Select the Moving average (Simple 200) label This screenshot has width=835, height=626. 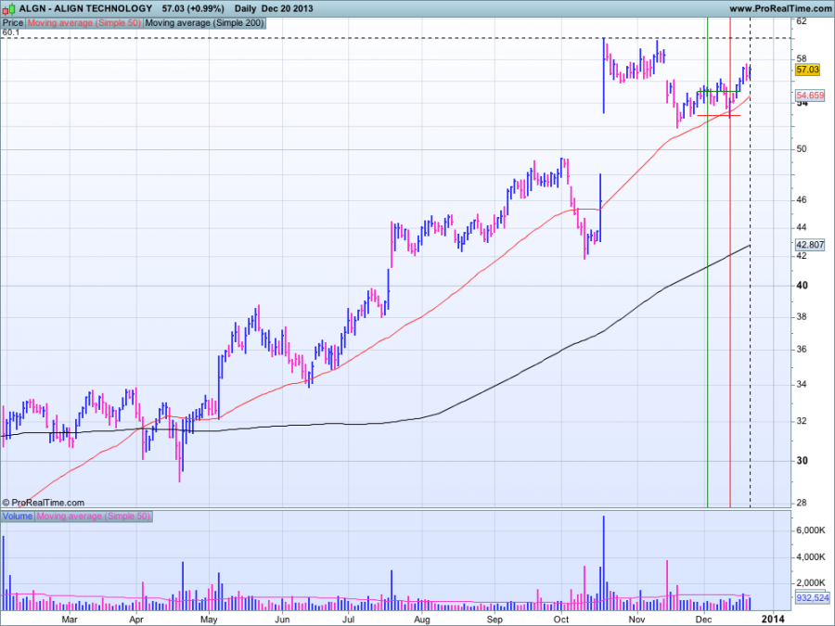point(204,23)
